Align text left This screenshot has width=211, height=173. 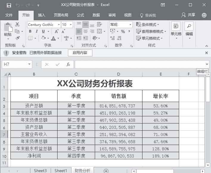(79, 31)
